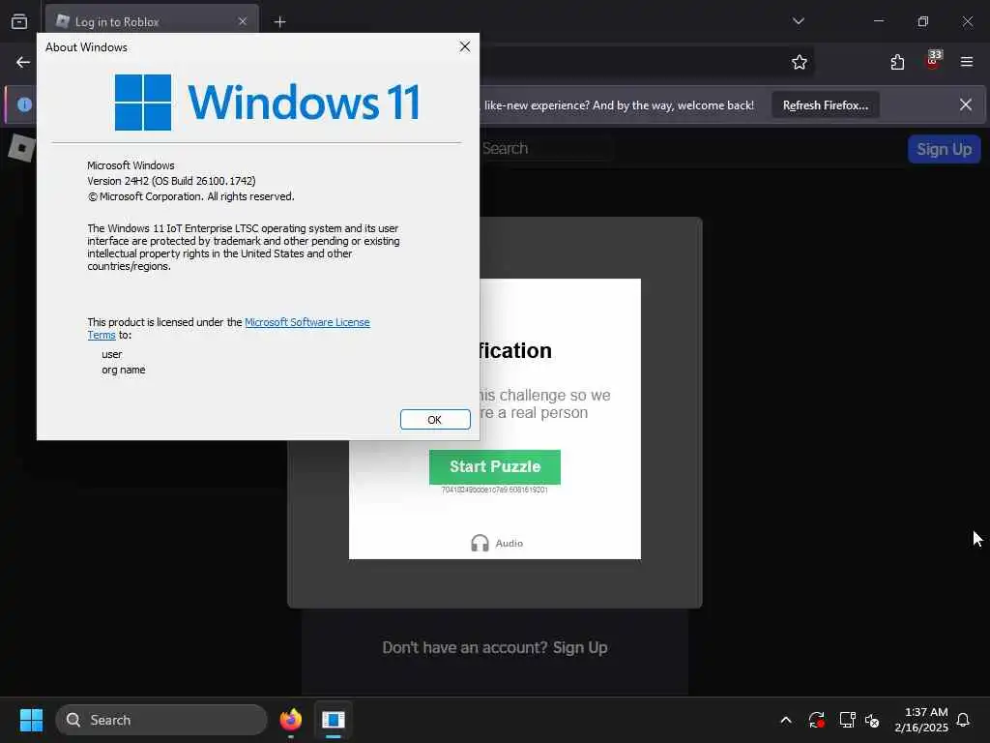The height and width of the screenshot is (743, 990).
Task: Open Firefox from the taskbar
Action: tap(291, 720)
